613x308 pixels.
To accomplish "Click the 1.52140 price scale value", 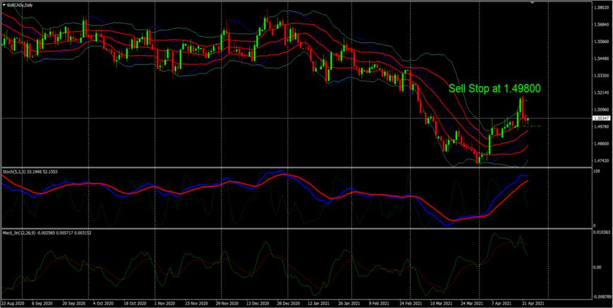I will pos(602,93).
